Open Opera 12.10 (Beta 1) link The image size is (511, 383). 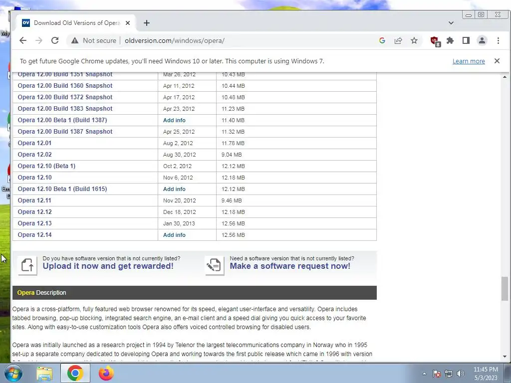[x=46, y=166]
